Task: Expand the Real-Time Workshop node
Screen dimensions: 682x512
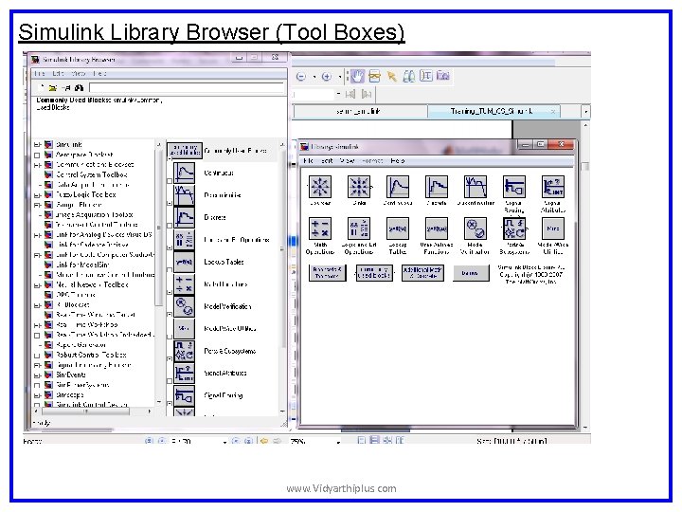Action: 37,325
